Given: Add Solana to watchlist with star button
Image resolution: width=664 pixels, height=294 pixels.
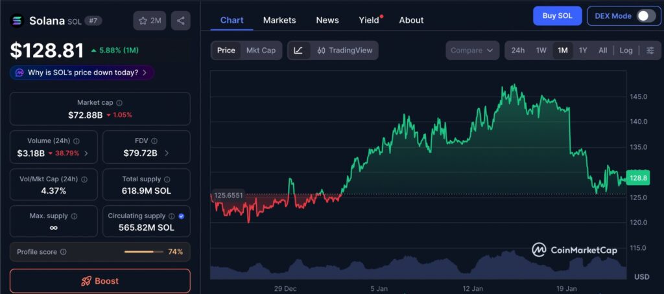Looking at the screenshot, I should click(x=150, y=21).
